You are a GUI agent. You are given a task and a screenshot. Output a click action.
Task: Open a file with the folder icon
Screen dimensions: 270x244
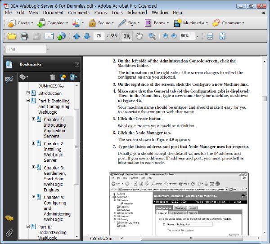[x=12, y=36]
